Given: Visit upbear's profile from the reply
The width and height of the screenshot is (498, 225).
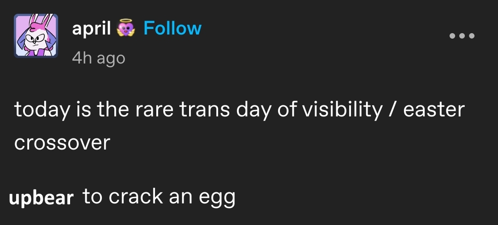Looking at the screenshot, I should 41,198.
